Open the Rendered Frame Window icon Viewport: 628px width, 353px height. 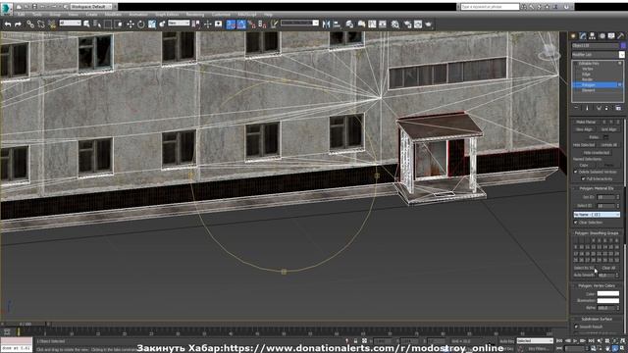coord(418,25)
